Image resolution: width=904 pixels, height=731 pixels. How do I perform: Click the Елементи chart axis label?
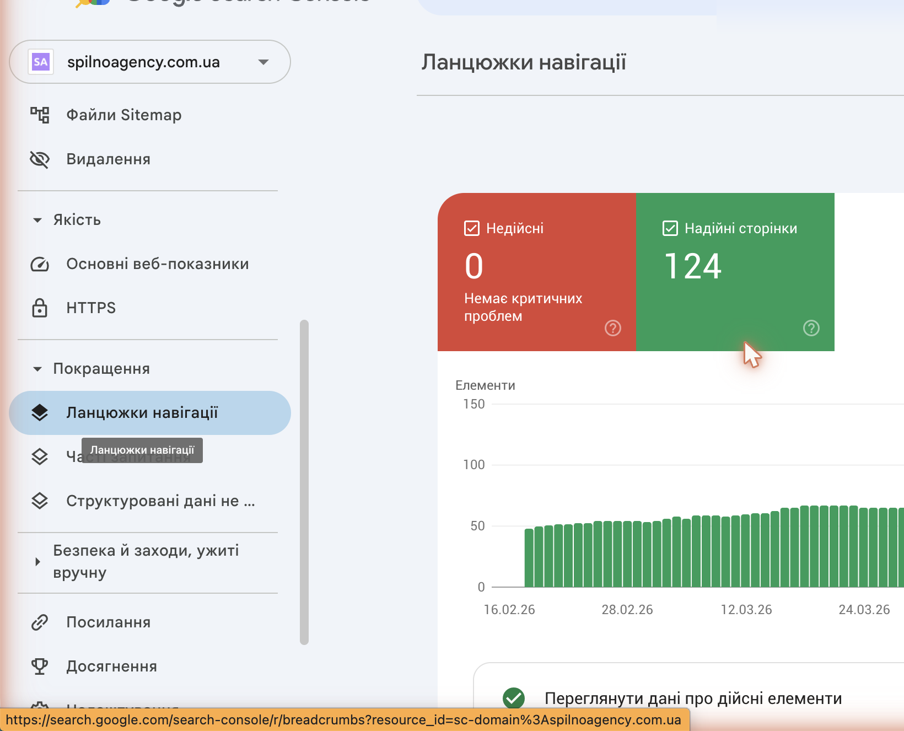pyautogui.click(x=485, y=385)
